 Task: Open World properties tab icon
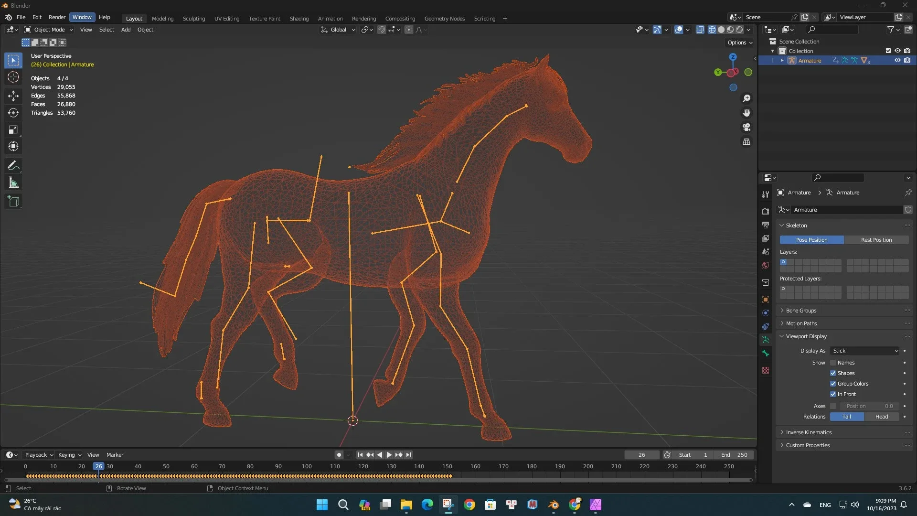click(x=766, y=265)
